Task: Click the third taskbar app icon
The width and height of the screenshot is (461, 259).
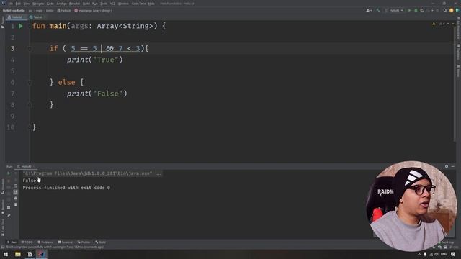Action: click(x=30, y=254)
